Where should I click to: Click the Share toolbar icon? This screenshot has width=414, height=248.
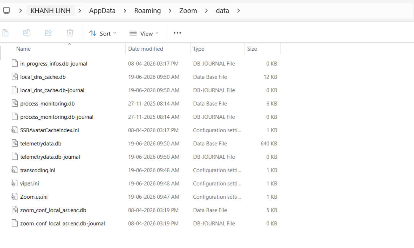point(48,33)
